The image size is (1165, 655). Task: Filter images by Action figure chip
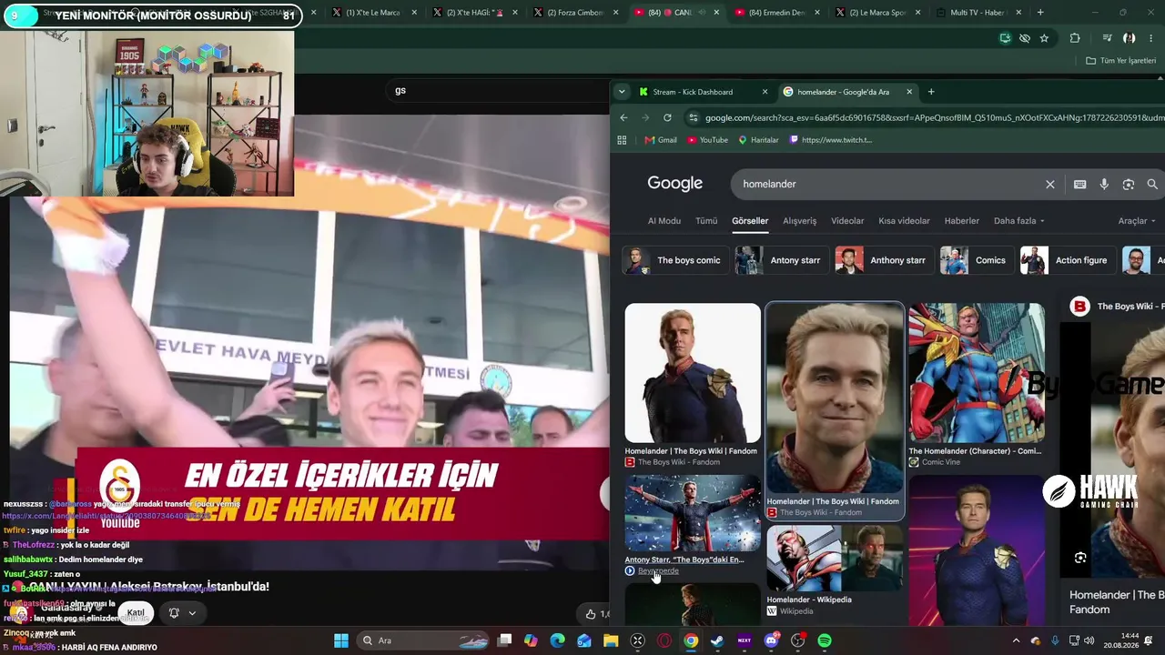(x=1068, y=260)
